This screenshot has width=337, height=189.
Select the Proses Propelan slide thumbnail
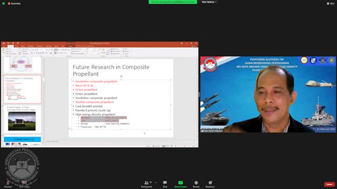pos(22,119)
